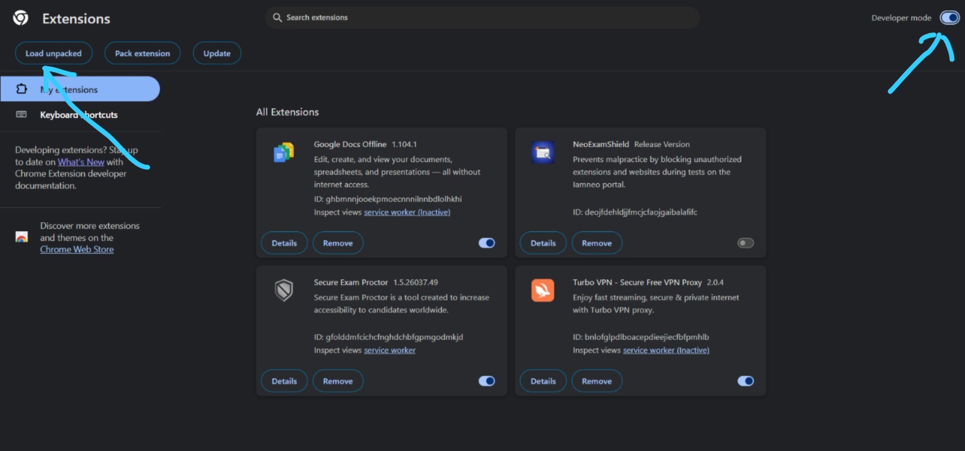
Task: Remove the Google Docs Offline extension
Action: pyautogui.click(x=338, y=243)
